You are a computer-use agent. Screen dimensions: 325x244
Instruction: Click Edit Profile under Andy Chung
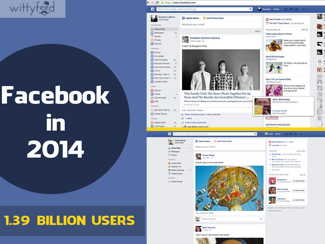(x=179, y=143)
